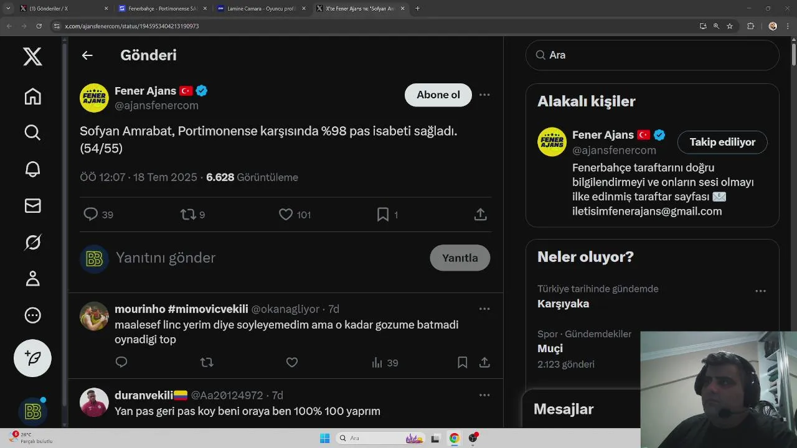Click the compose post feather button
Screen dimensions: 797x448
pos(32,358)
